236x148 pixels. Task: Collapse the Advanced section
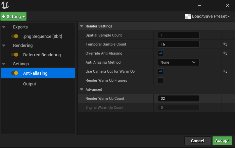click(x=82, y=89)
